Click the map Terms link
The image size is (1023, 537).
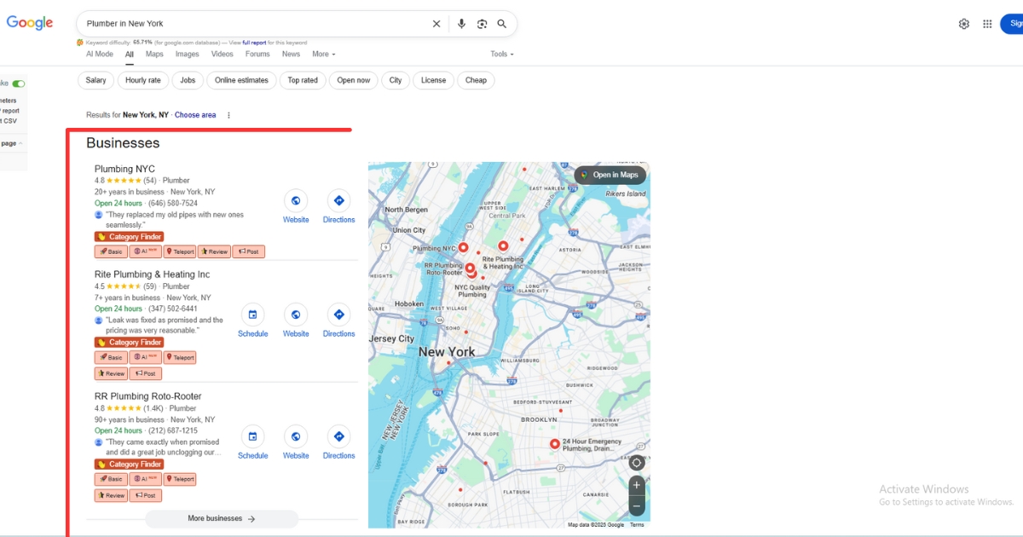637,525
